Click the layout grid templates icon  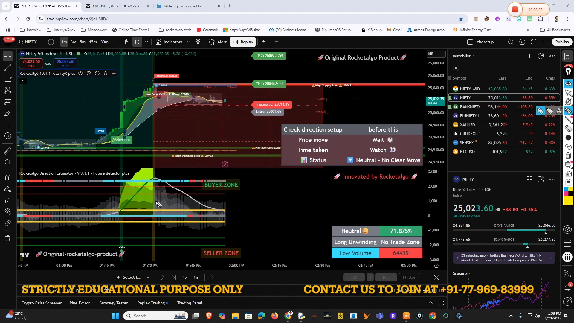click(x=198, y=42)
